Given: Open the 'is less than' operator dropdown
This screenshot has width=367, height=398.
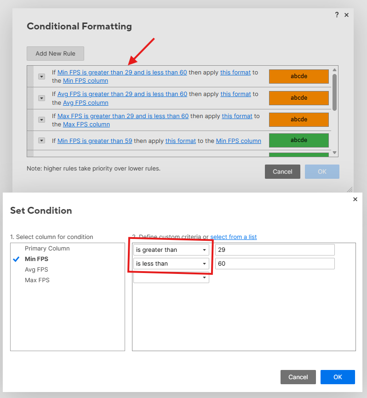Looking at the screenshot, I should click(x=171, y=263).
